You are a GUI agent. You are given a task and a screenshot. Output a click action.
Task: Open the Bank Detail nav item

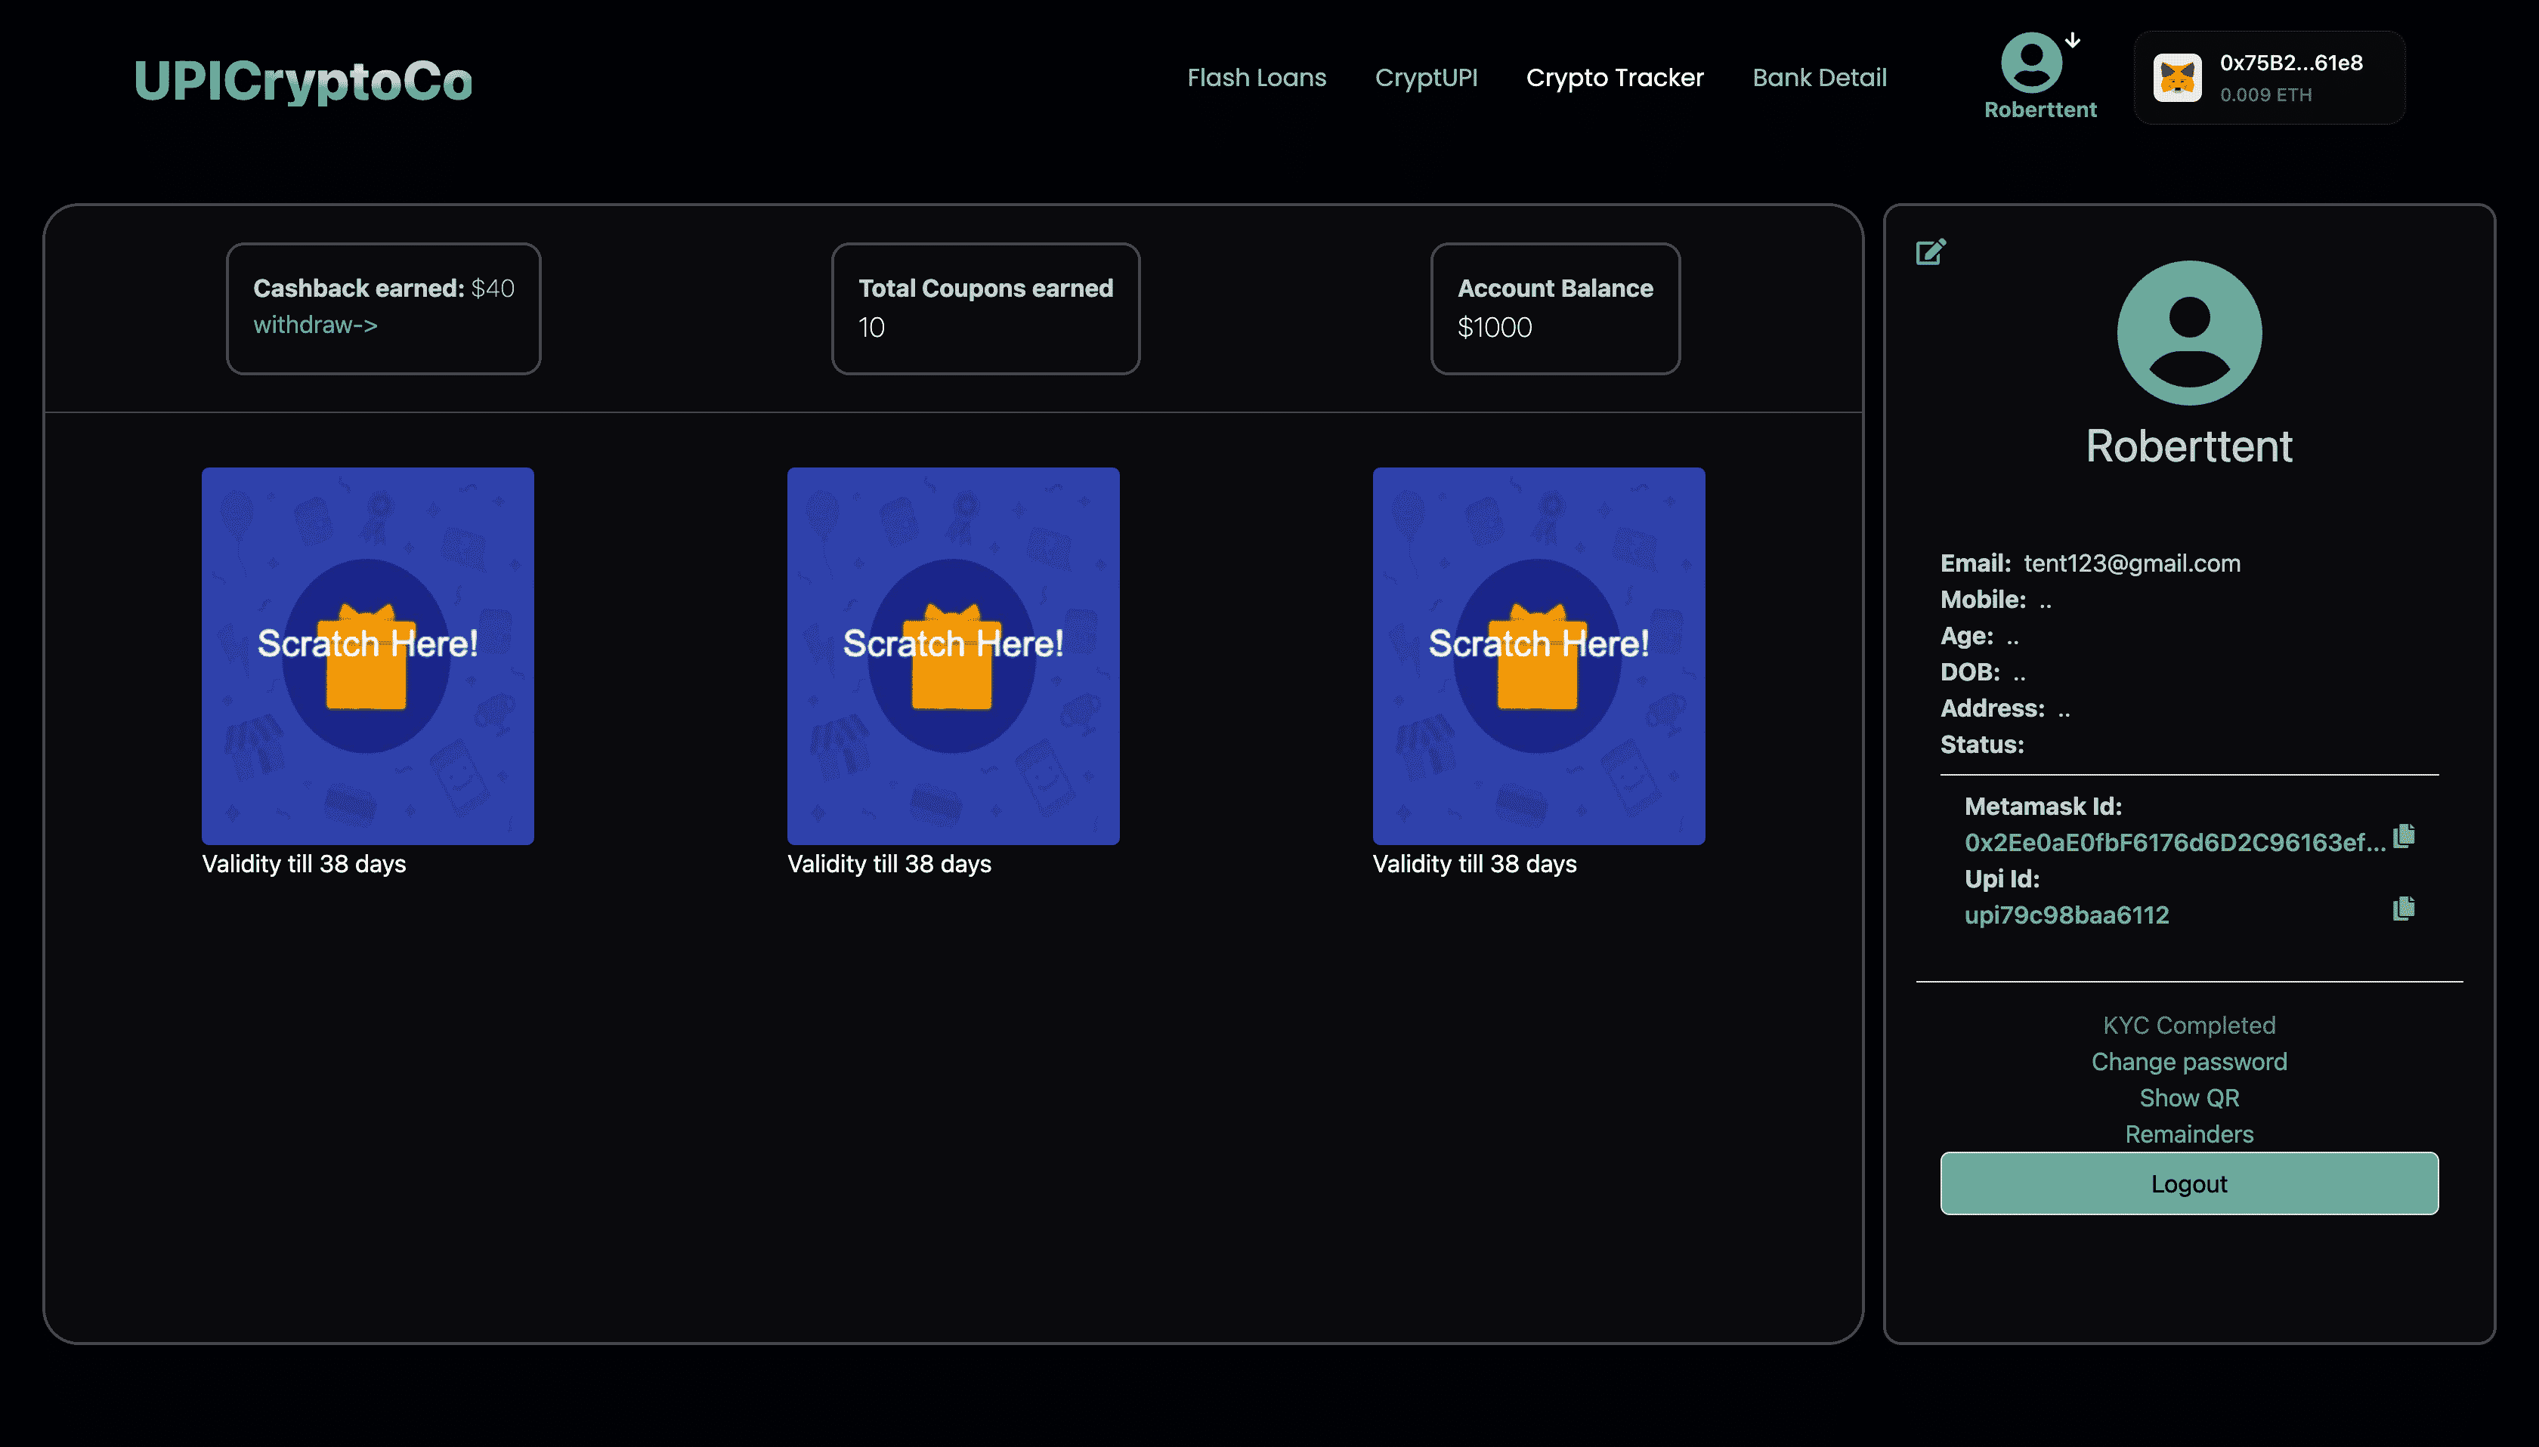pos(1820,78)
